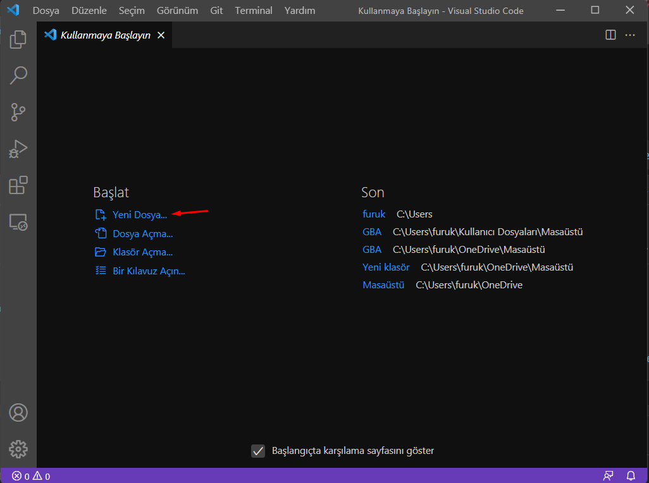Open the Explorer view in activity bar
The height and width of the screenshot is (483, 649).
[x=18, y=39]
